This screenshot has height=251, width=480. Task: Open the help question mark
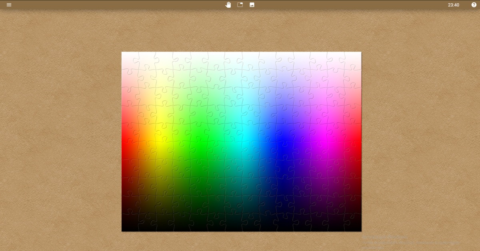pos(474,5)
